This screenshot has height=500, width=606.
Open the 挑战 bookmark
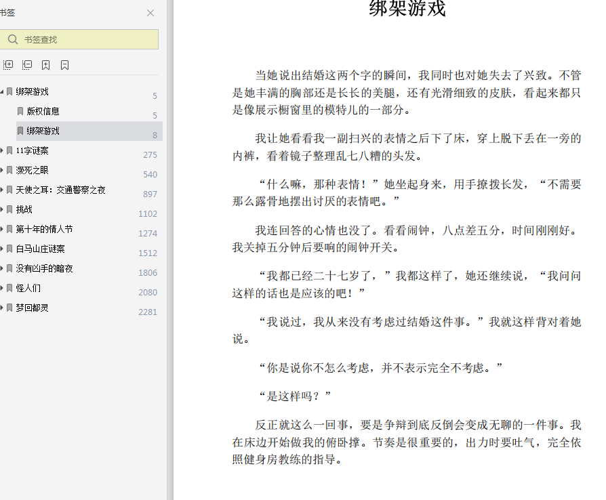(24, 209)
